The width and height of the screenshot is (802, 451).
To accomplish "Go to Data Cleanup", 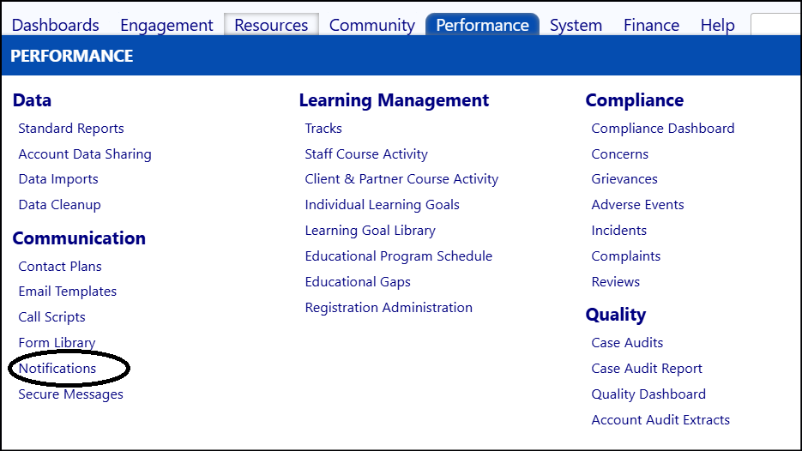I will [x=59, y=205].
